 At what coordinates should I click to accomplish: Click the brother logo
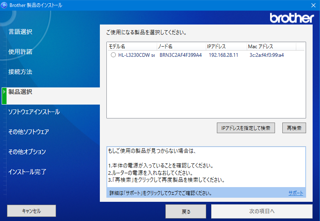[x=292, y=18]
